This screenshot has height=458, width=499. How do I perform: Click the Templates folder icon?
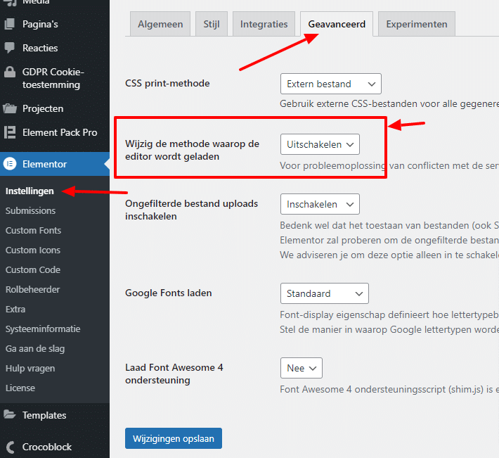10,415
